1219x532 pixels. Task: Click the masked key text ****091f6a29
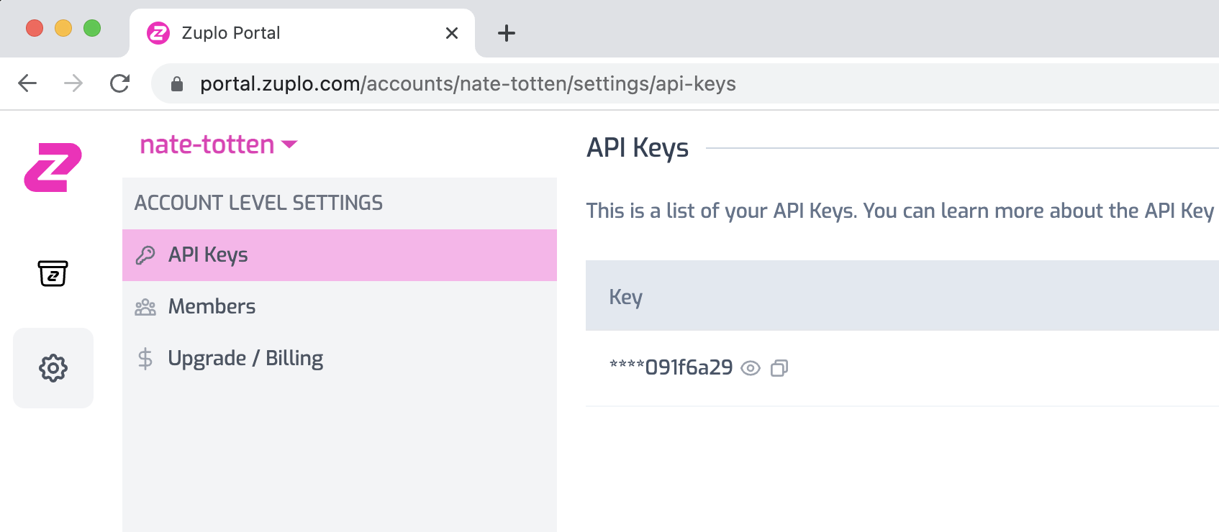[671, 367]
